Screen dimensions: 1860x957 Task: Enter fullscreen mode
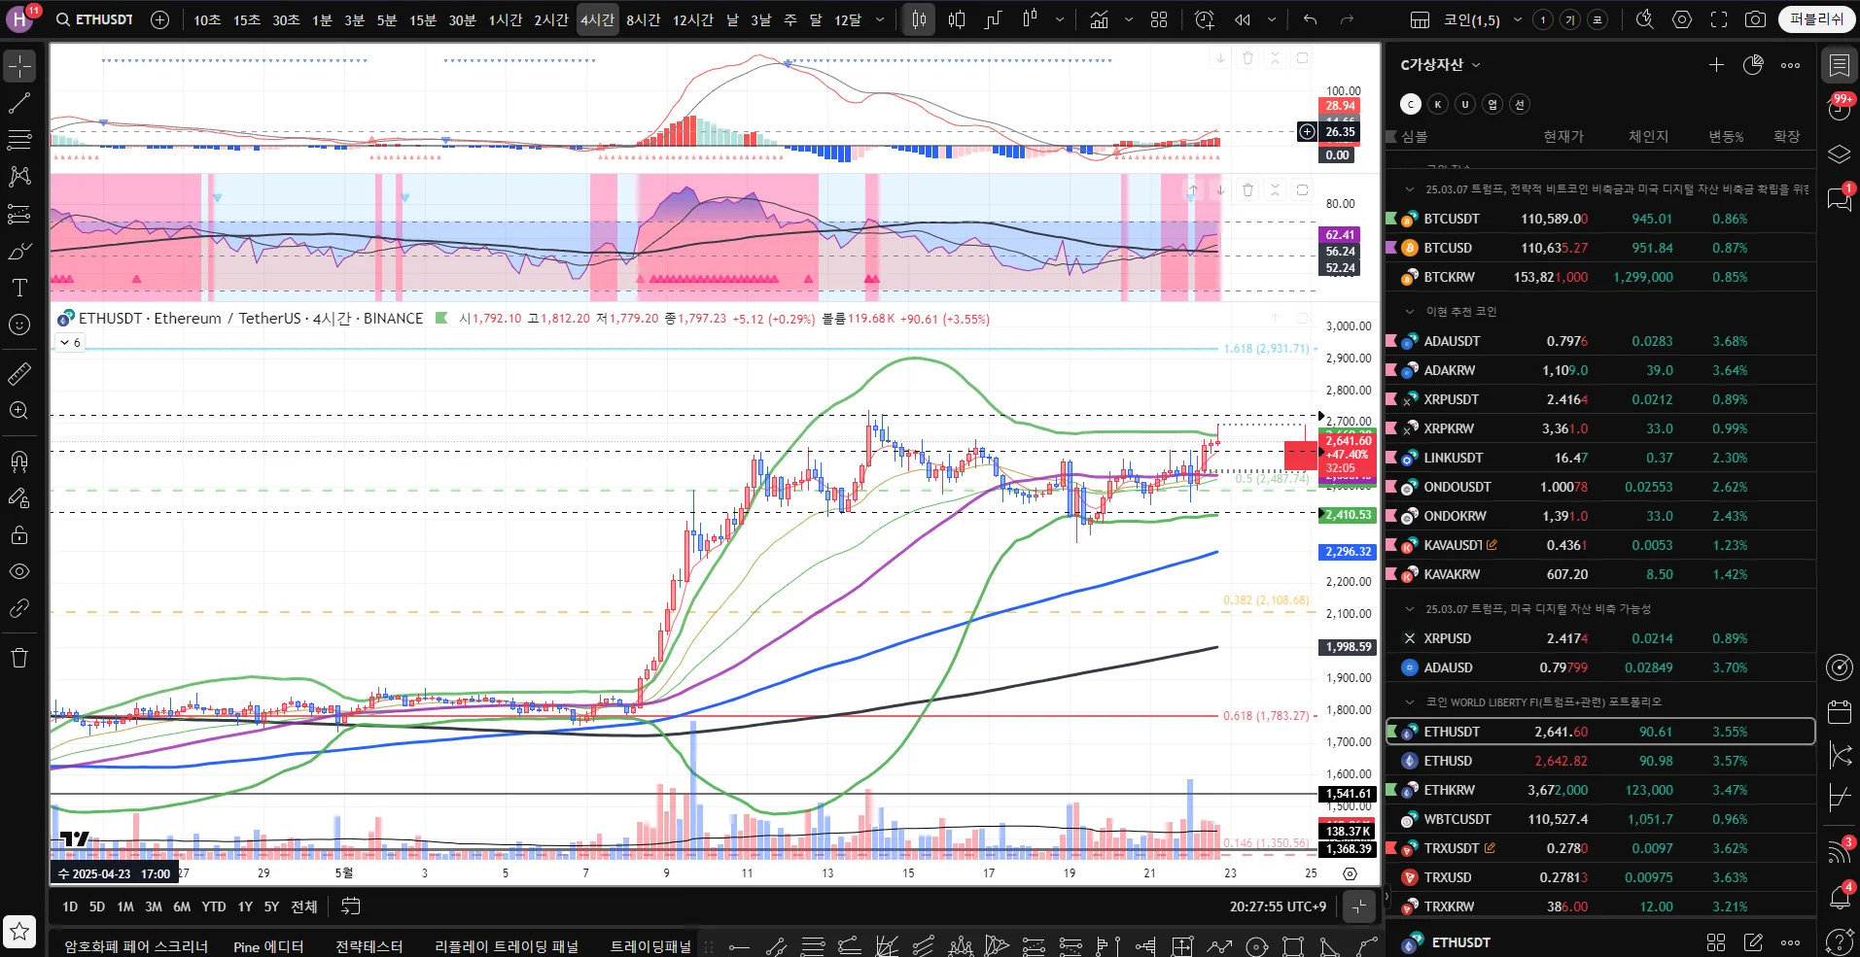(x=1719, y=19)
